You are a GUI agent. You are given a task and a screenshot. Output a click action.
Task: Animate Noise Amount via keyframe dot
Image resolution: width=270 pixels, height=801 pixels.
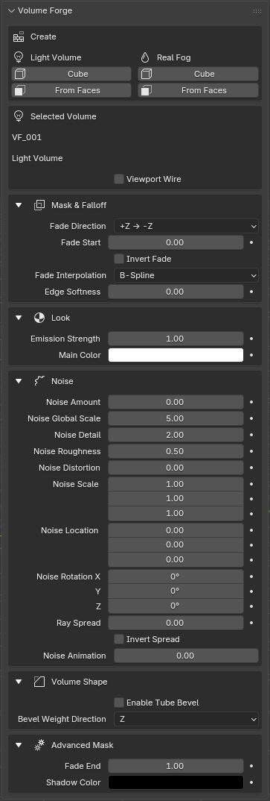251,402
